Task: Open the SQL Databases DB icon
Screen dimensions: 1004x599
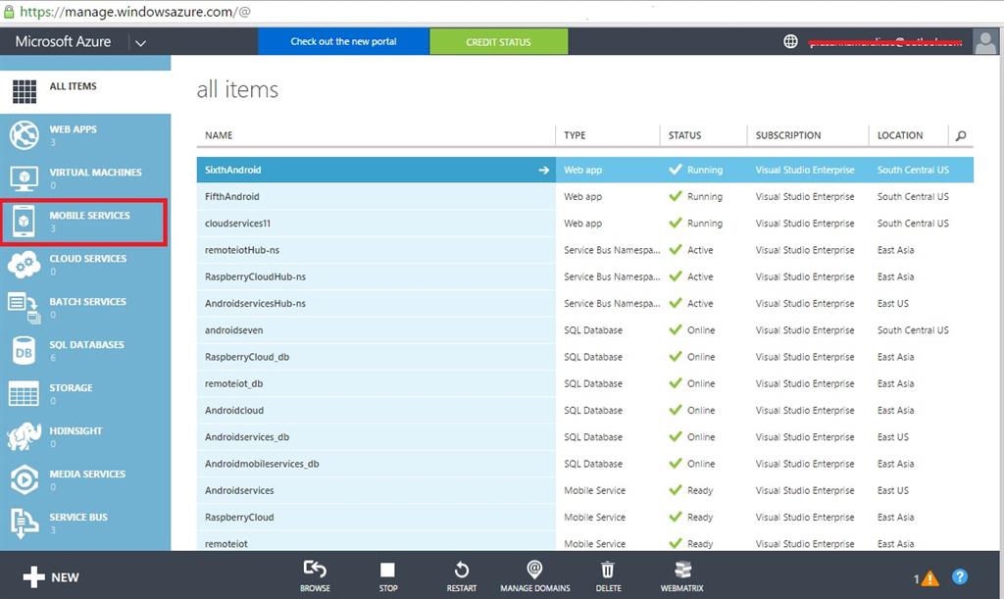Action: 24,351
